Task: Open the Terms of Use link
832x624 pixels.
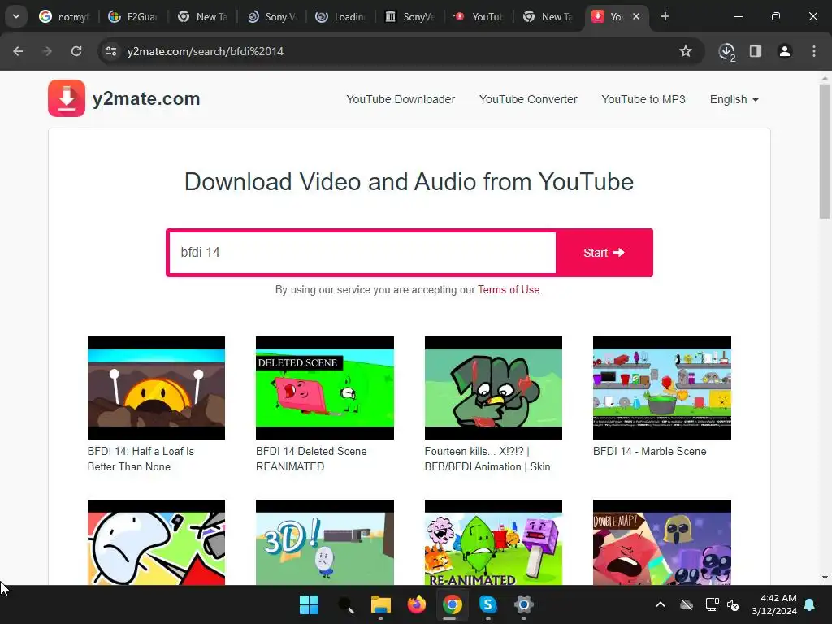Action: pos(509,290)
